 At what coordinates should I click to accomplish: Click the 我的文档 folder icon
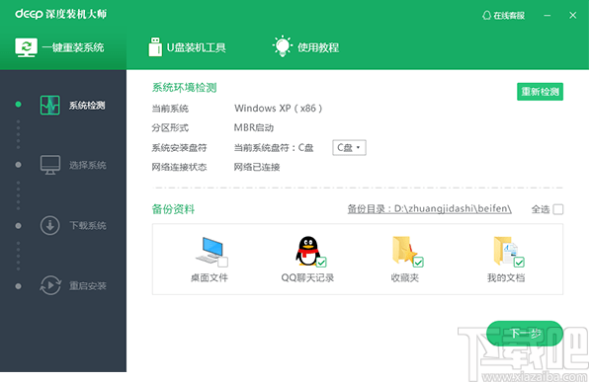click(x=506, y=250)
